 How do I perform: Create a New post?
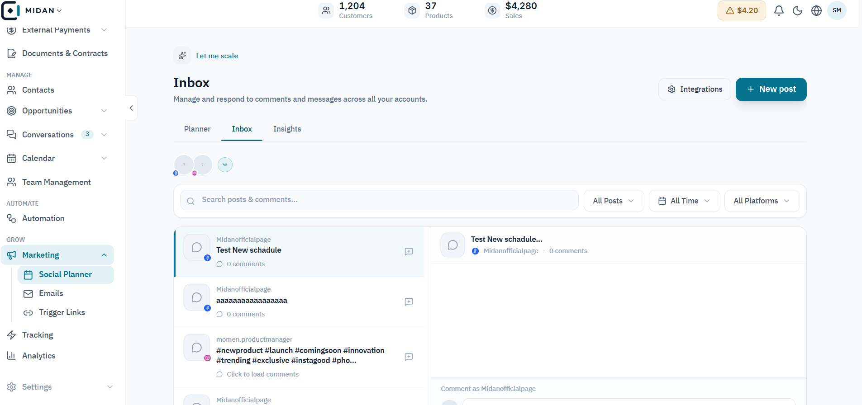pos(771,89)
